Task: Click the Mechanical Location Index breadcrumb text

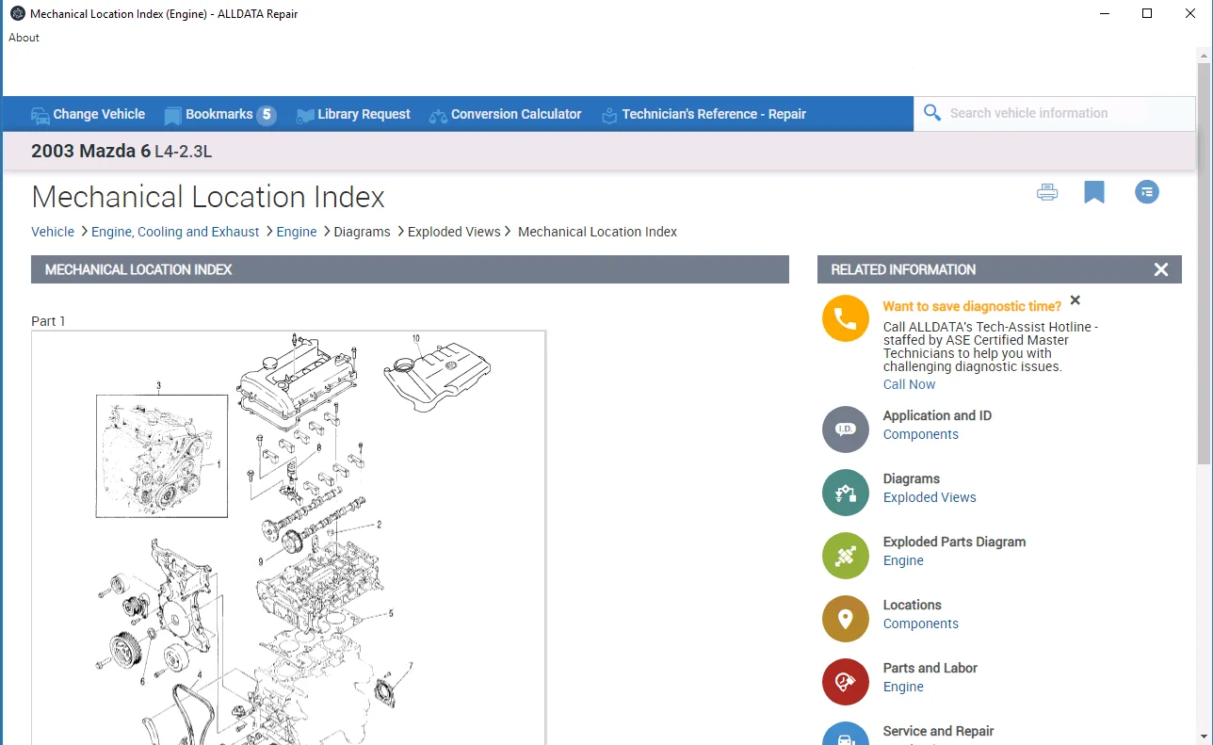Action: [597, 232]
